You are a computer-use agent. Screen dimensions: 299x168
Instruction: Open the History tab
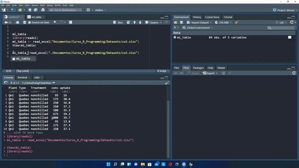(x=197, y=17)
